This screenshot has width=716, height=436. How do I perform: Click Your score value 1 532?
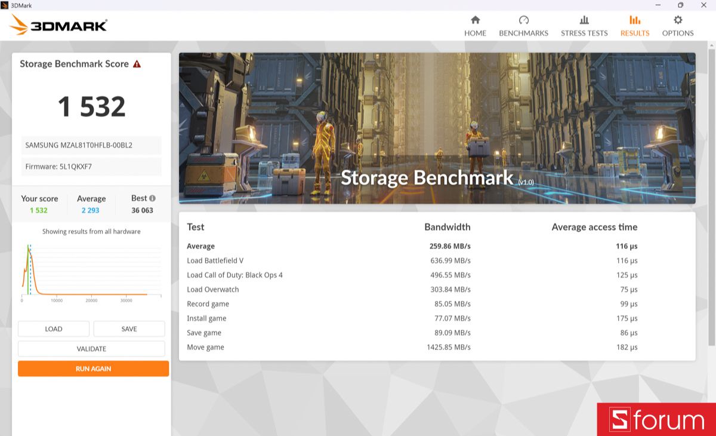(39, 210)
